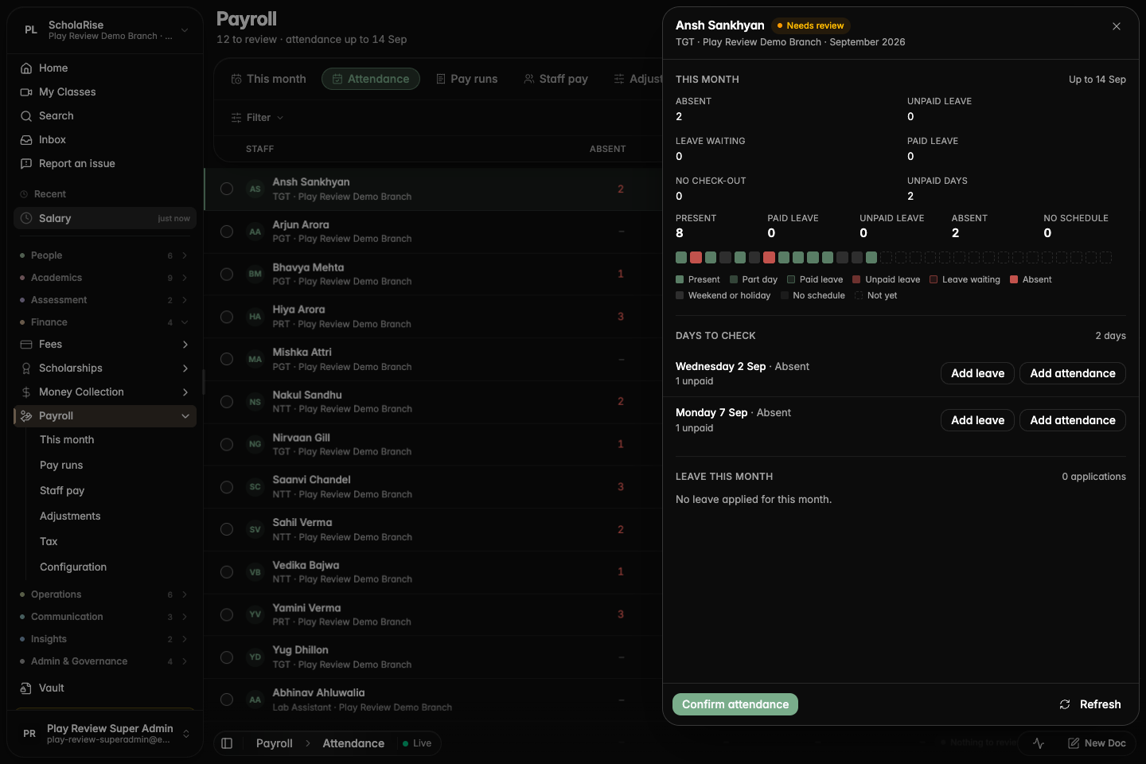Click the New Doc button
Screen dimensions: 1146x764
(x=1097, y=743)
